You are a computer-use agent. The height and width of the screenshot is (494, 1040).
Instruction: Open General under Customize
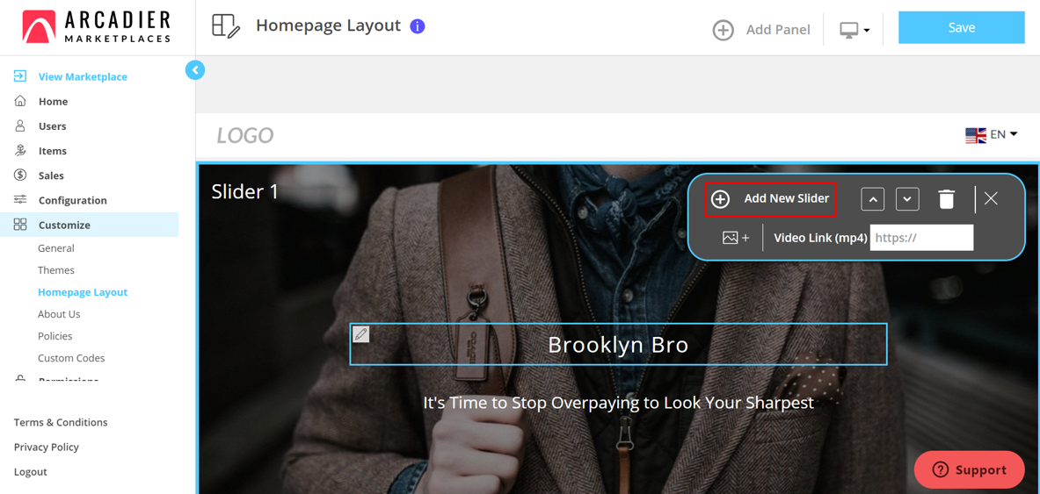coord(55,248)
